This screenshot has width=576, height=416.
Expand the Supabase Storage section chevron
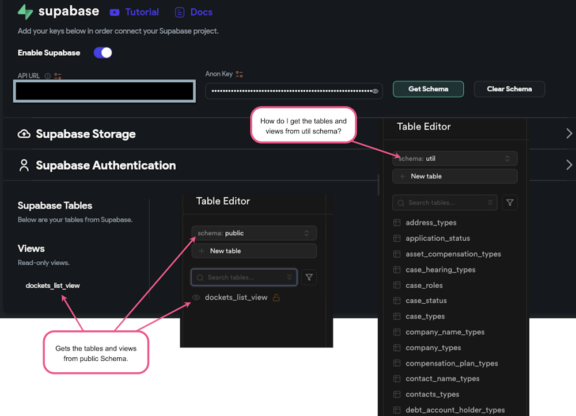click(569, 133)
